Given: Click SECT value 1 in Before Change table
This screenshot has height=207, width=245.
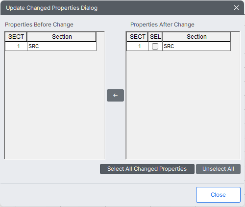Looking at the screenshot, I should (16, 46).
